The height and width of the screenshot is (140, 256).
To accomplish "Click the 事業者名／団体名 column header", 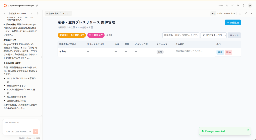I will 68,44.
